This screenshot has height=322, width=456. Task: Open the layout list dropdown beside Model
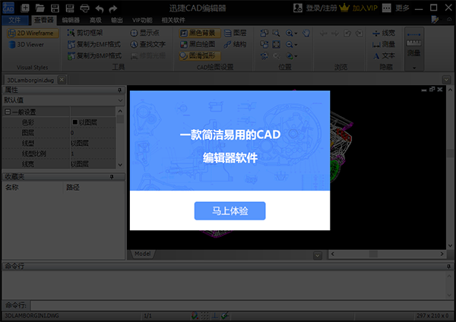point(318,255)
